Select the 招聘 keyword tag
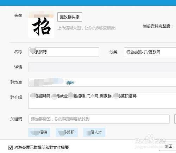Image resolution: width=176 pixels, height=153 pixels. tap(39, 132)
